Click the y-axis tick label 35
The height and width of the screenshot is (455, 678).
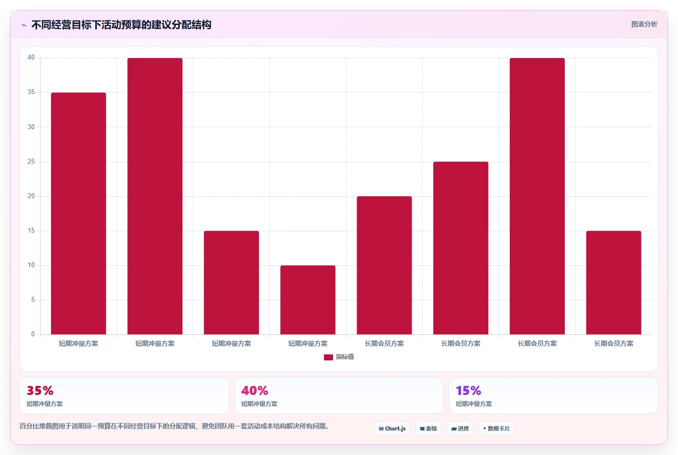pyautogui.click(x=32, y=92)
